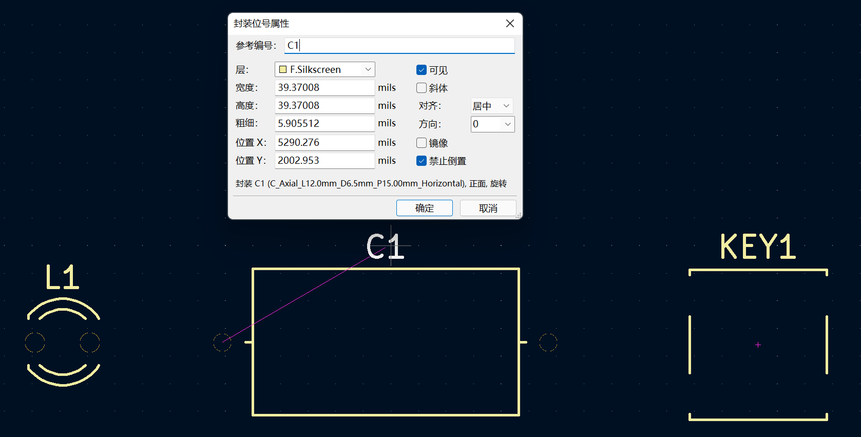Close the 封装位号属性 dialog
The image size is (861, 437).
click(510, 24)
